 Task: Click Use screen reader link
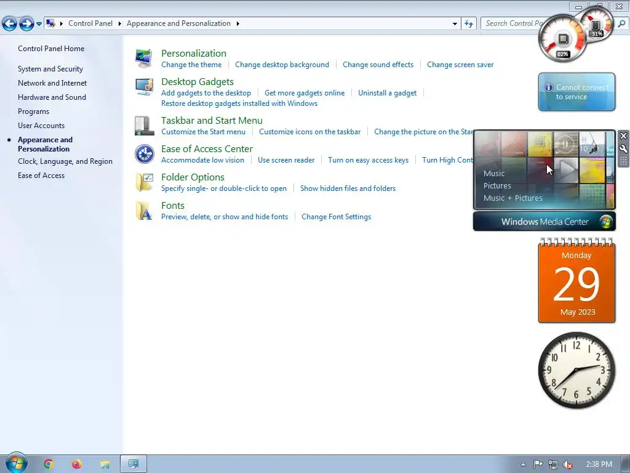tap(286, 160)
